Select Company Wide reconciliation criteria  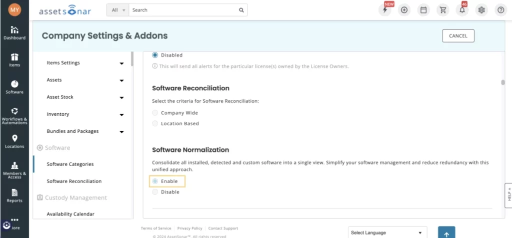pyautogui.click(x=155, y=113)
